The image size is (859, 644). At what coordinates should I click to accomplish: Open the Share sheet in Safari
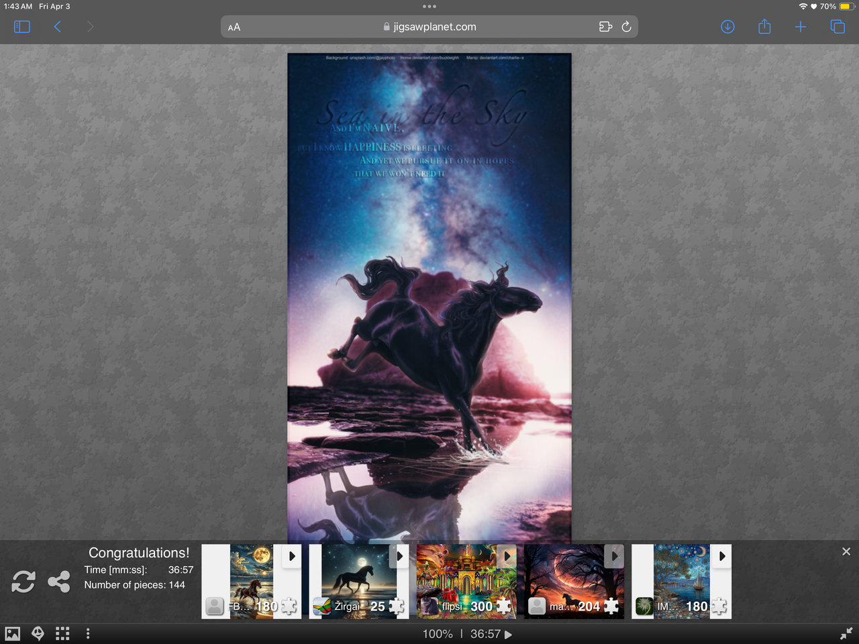764,26
